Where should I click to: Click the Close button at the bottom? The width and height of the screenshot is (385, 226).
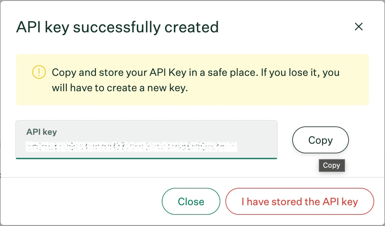tap(191, 201)
